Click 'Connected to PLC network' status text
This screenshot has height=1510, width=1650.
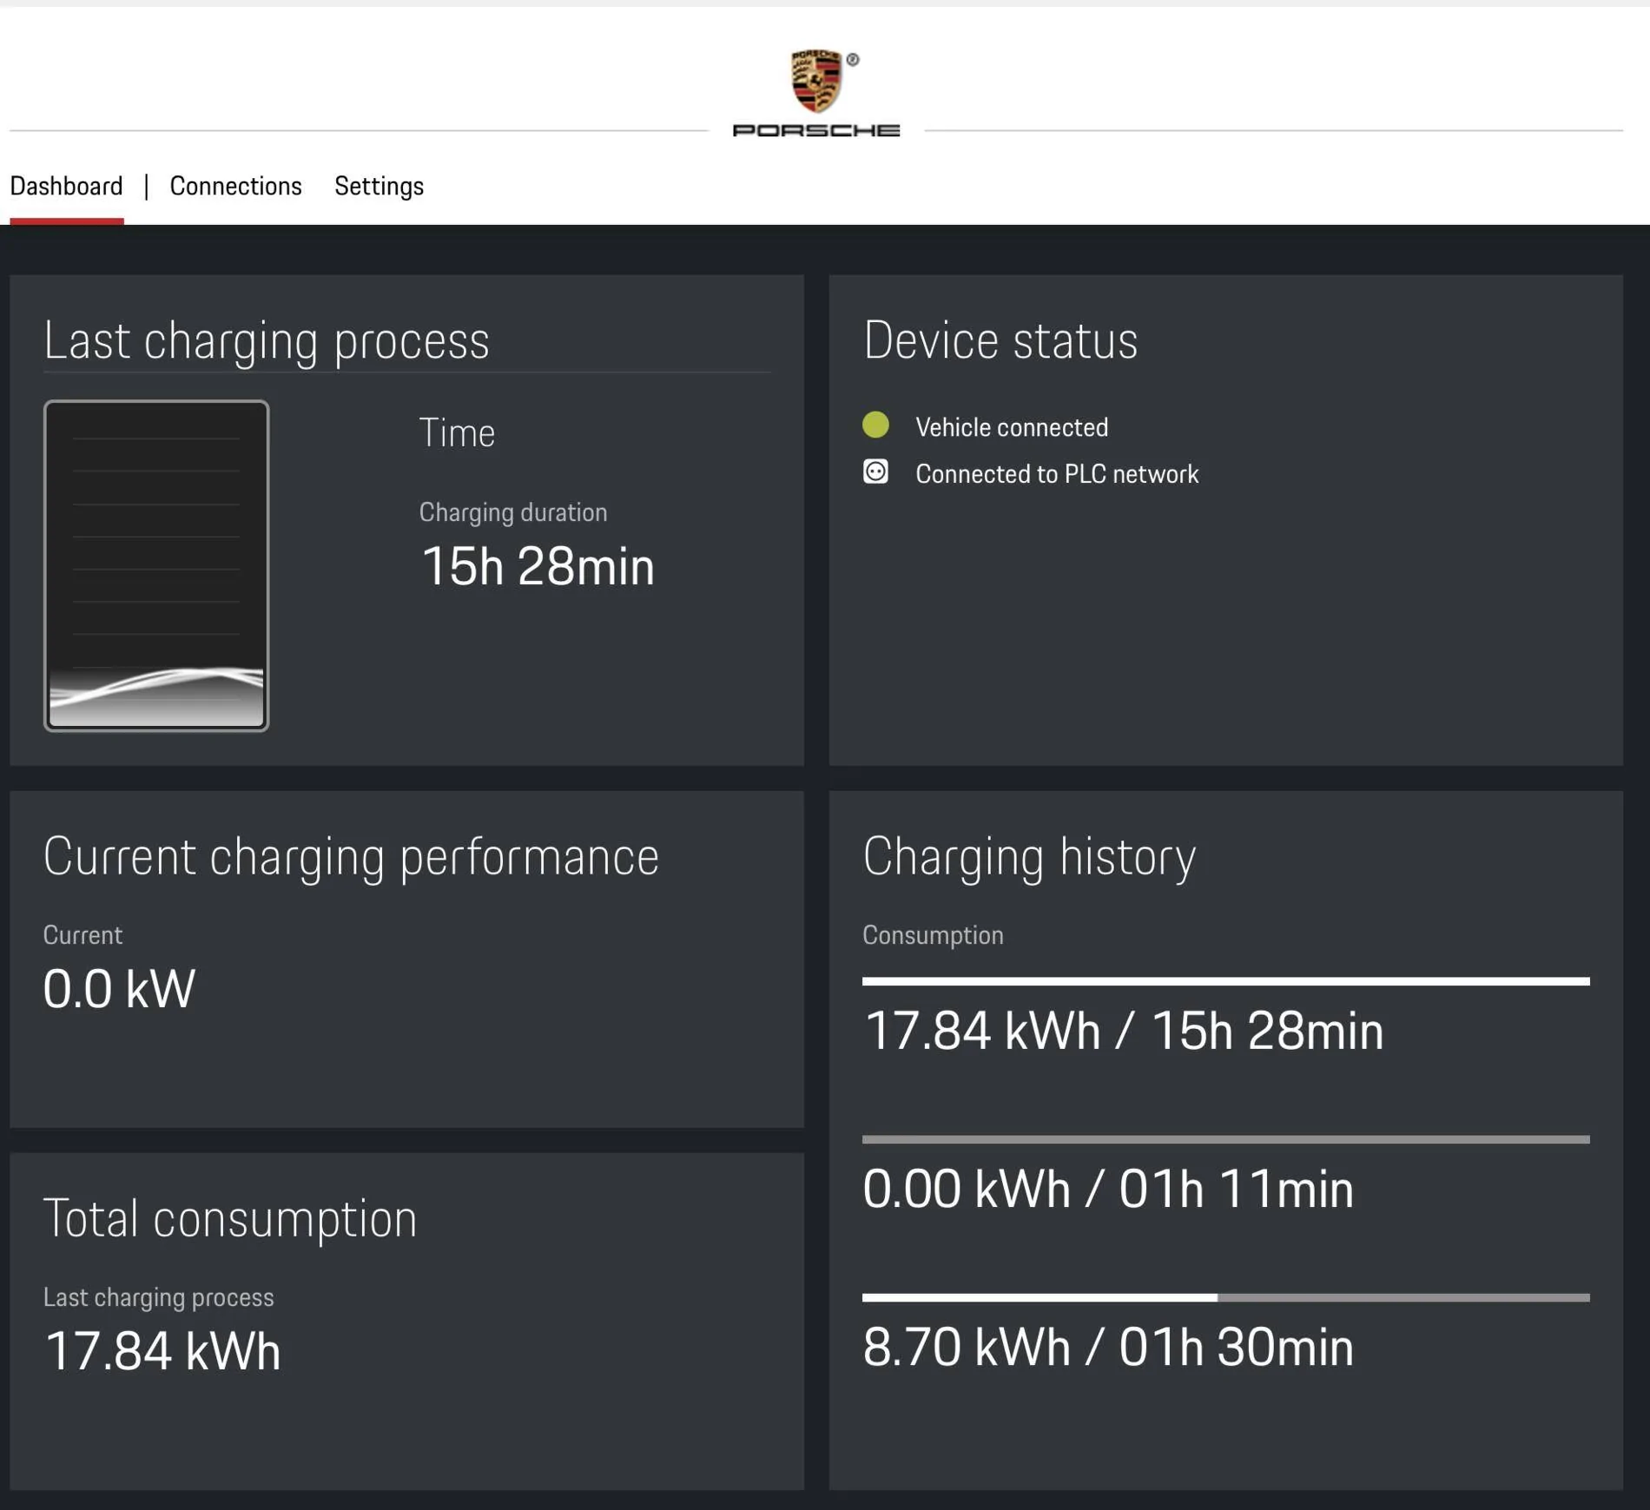(x=1057, y=474)
